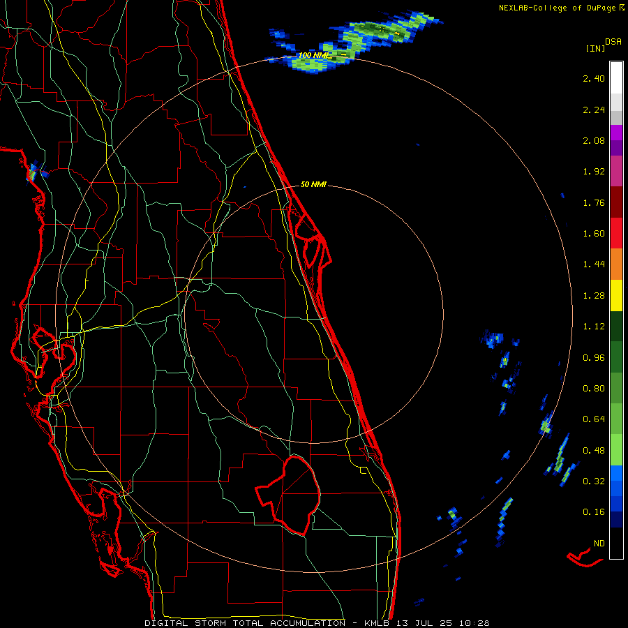Click the 1.44 legend value
Screen dimensions: 628x628
click(x=594, y=264)
